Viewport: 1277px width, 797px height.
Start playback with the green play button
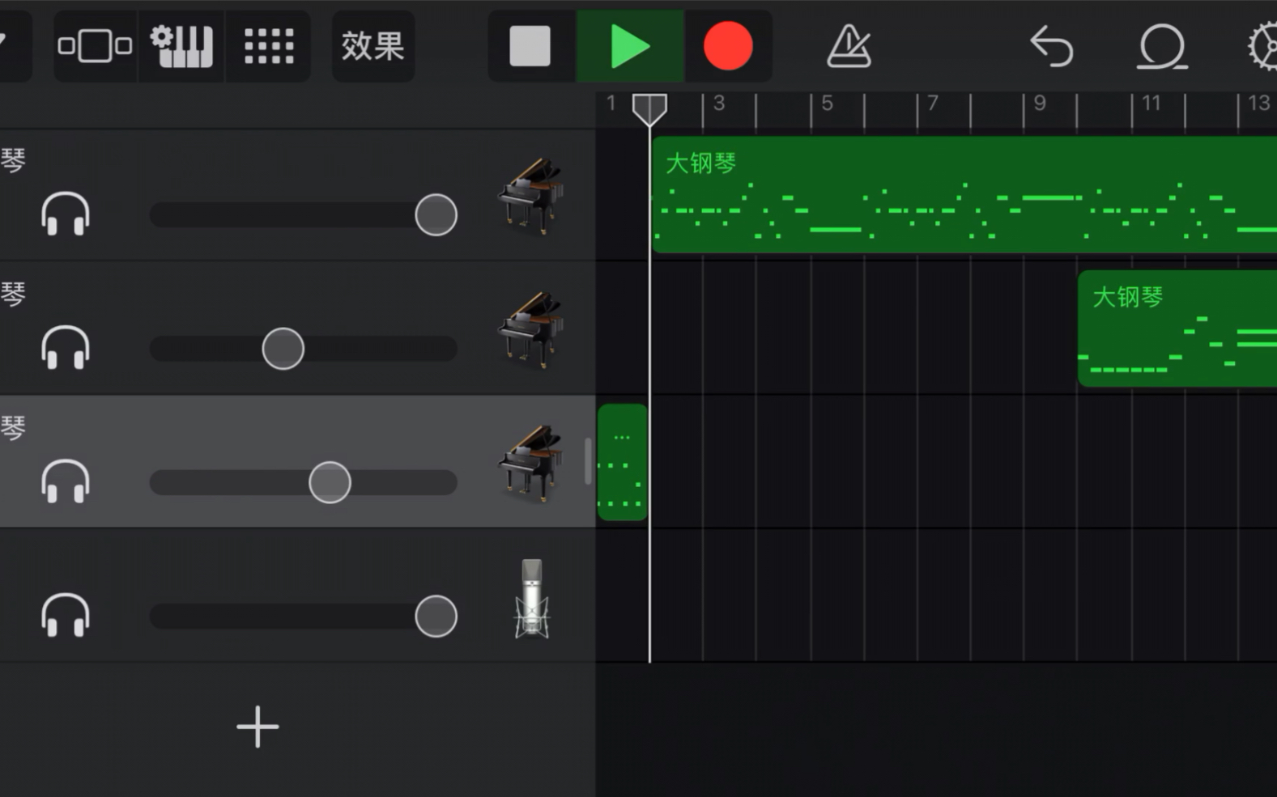tap(630, 46)
